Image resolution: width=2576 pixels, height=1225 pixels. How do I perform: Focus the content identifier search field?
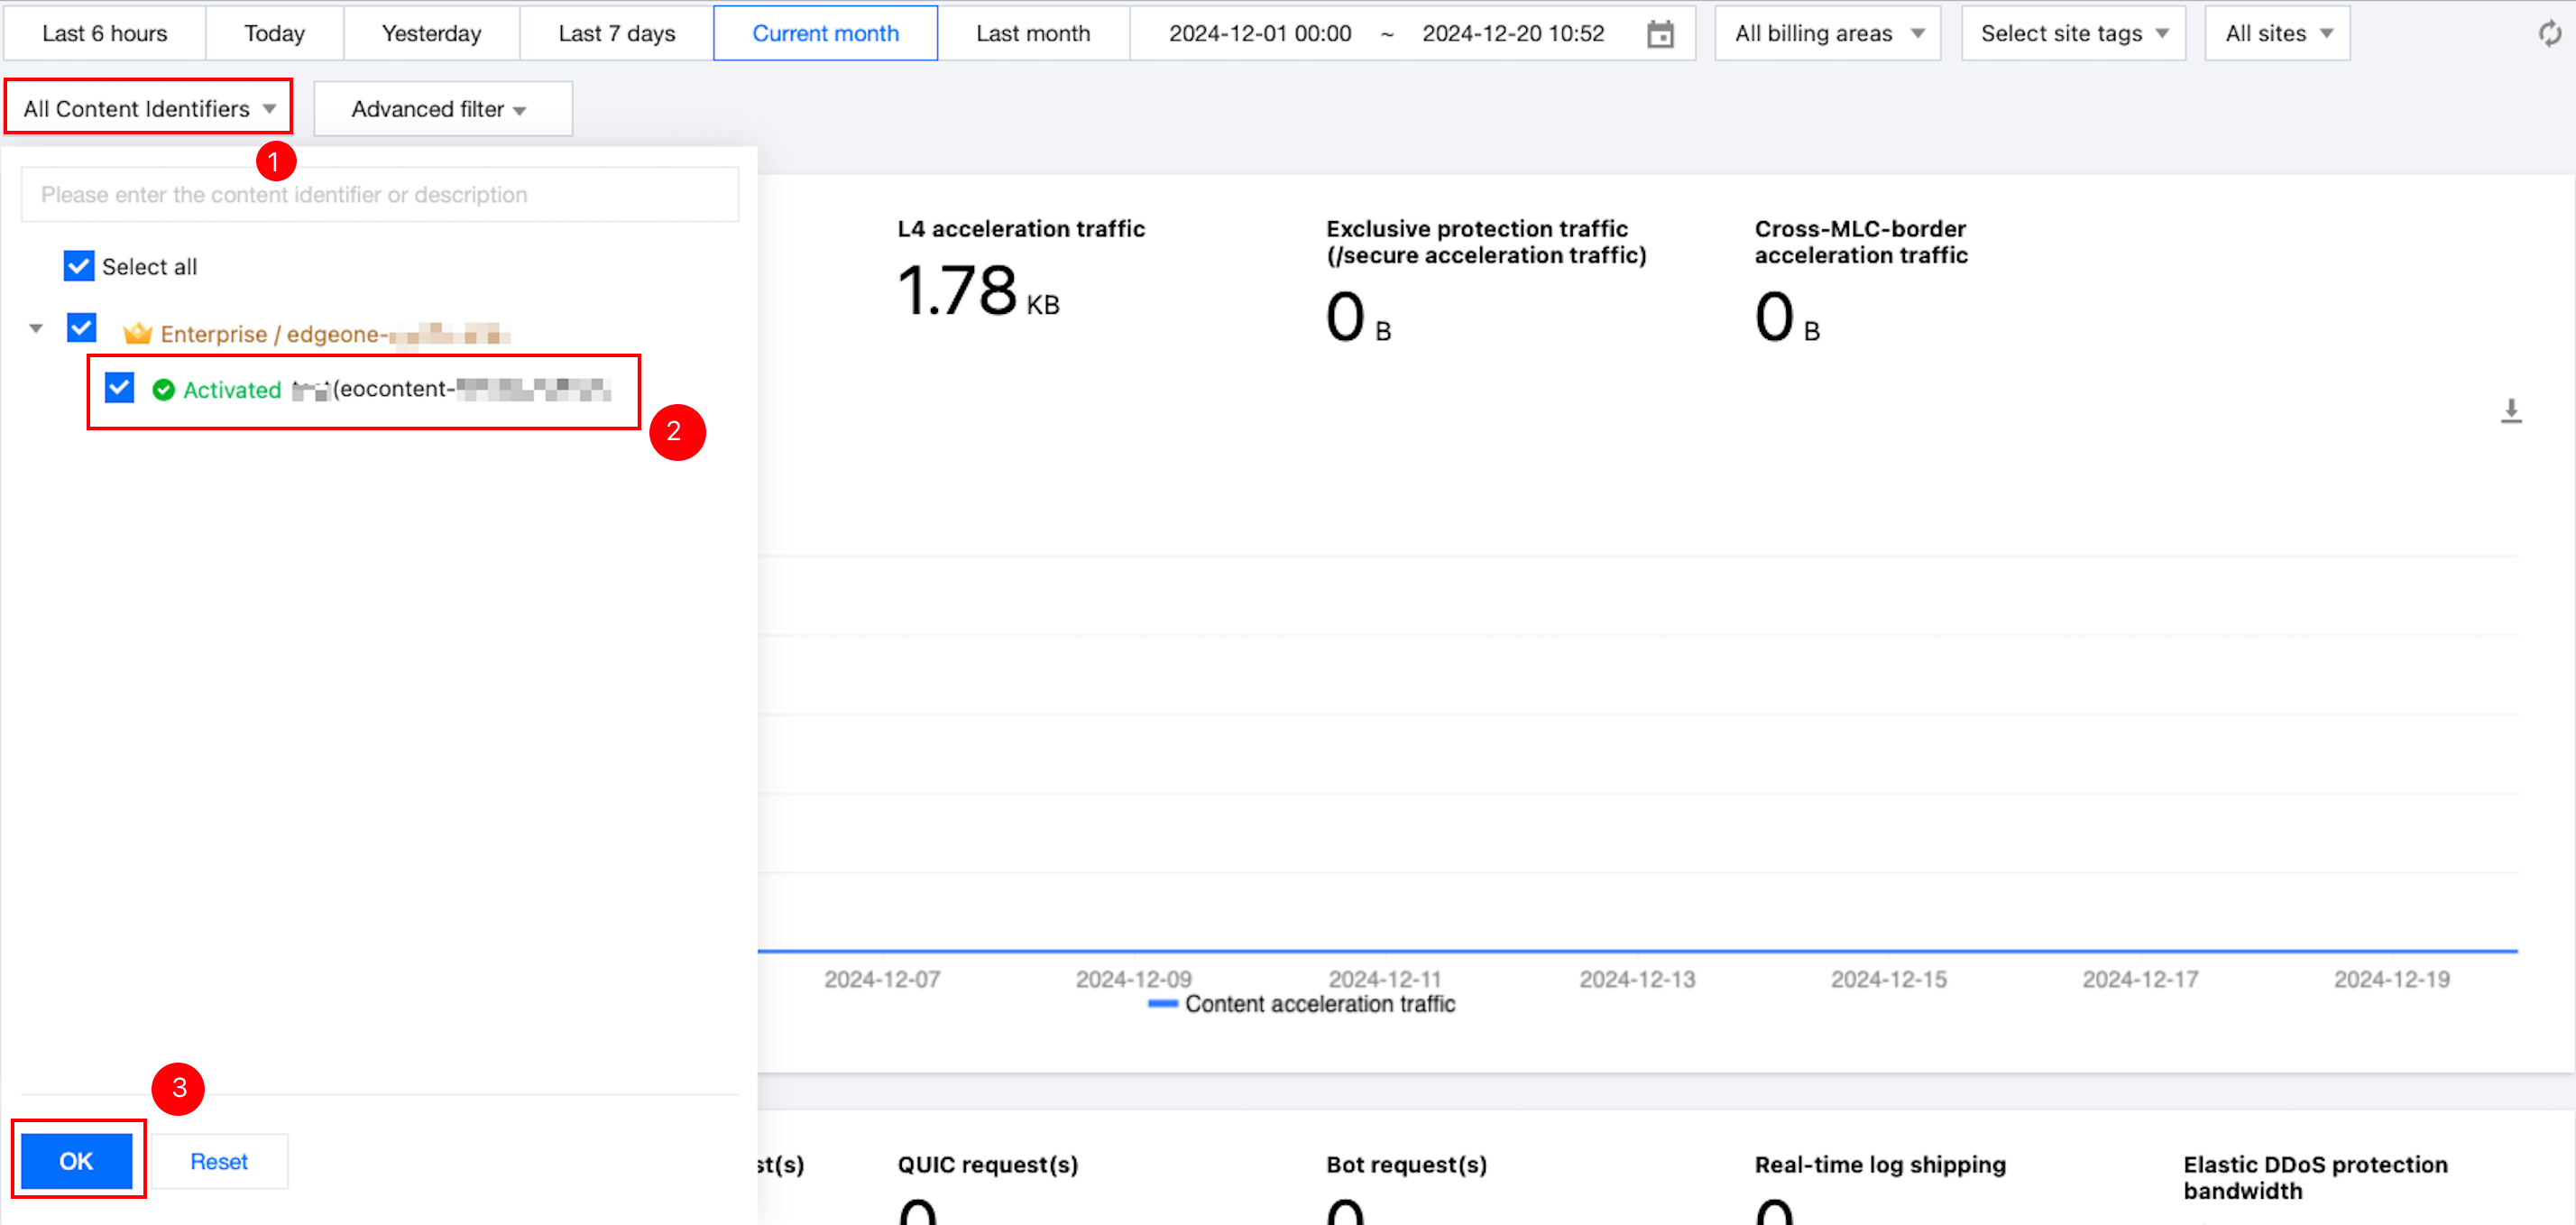(380, 195)
